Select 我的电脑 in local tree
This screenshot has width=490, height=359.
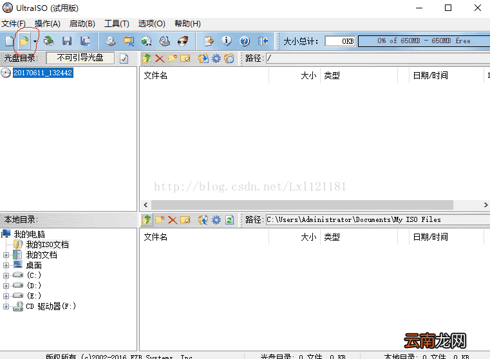(30, 234)
